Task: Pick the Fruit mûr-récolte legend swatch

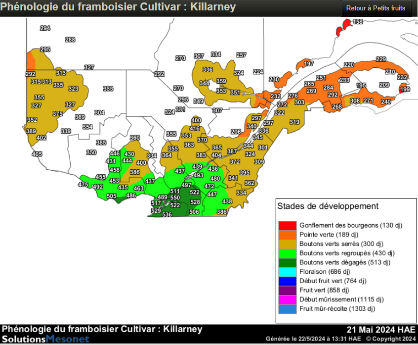Action: (x=288, y=309)
